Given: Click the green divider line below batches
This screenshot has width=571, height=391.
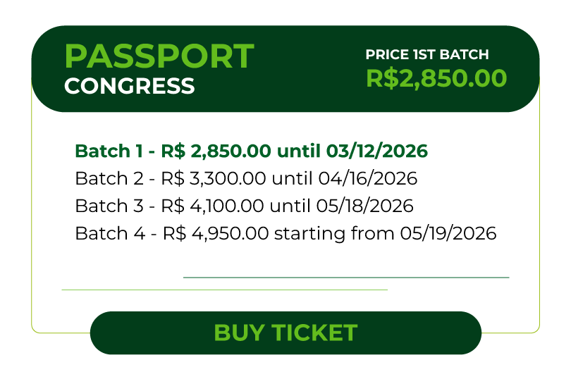Looking at the screenshot, I should (345, 278).
